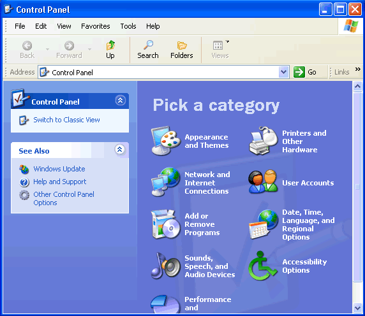
Task: Collapse the Control Panel task pane section
Action: point(121,101)
